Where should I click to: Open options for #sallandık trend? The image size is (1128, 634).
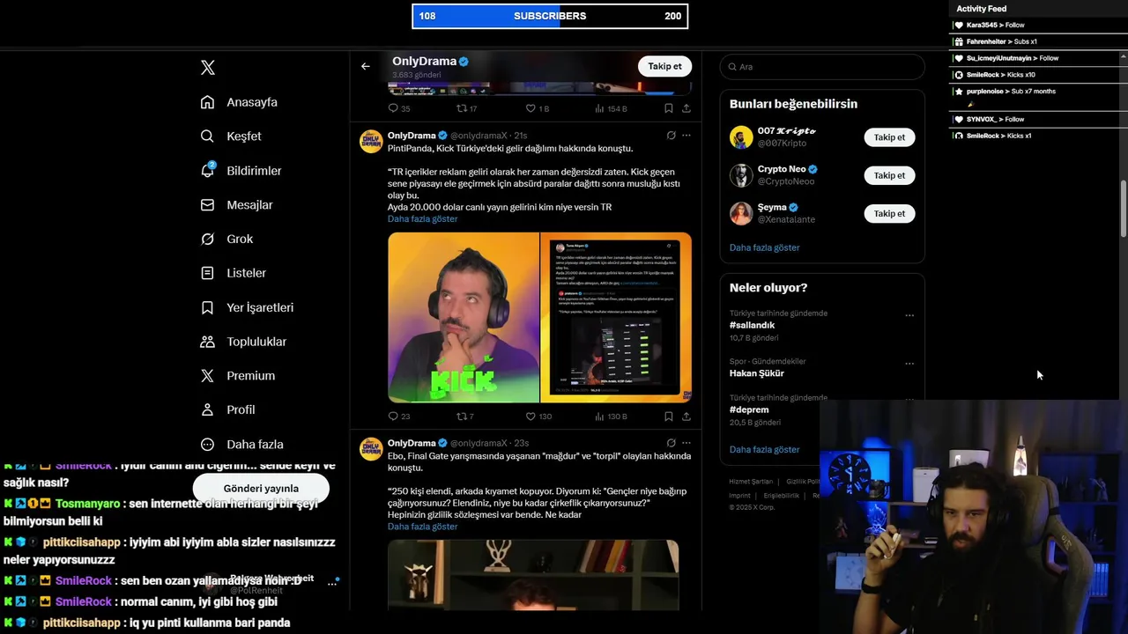point(909,315)
